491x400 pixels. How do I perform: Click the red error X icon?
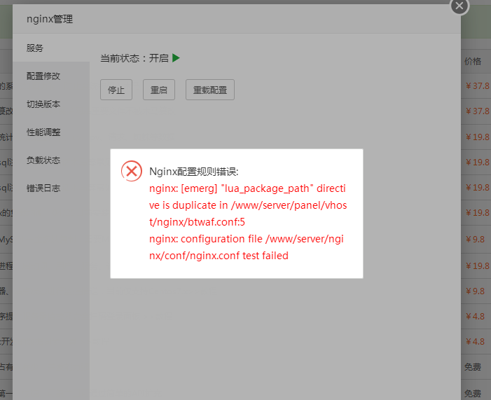point(132,171)
